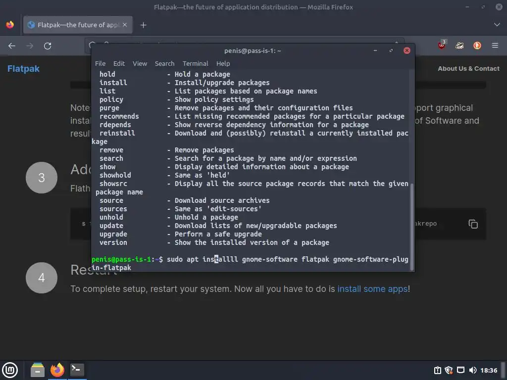
Task: Go to the Flatpak home logo link
Action: tap(23, 68)
